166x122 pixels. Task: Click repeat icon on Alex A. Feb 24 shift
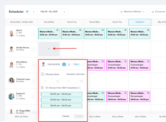pos(57,30)
